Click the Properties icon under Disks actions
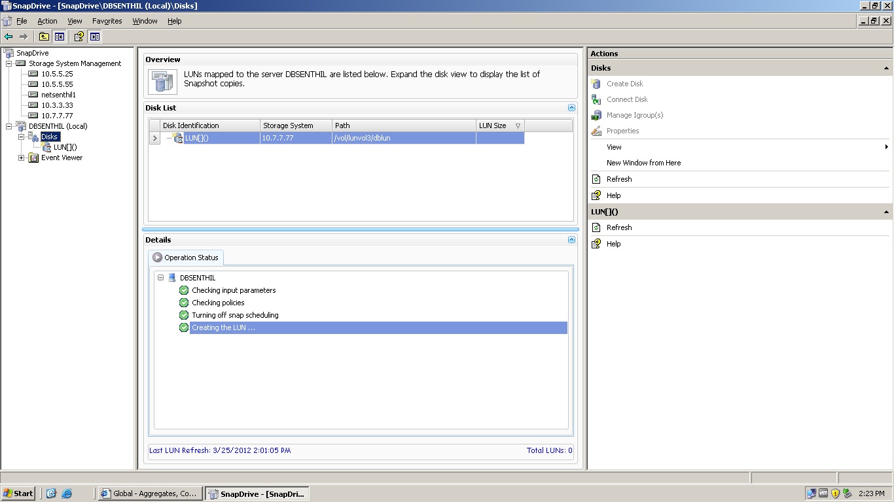The image size is (894, 502). point(596,131)
